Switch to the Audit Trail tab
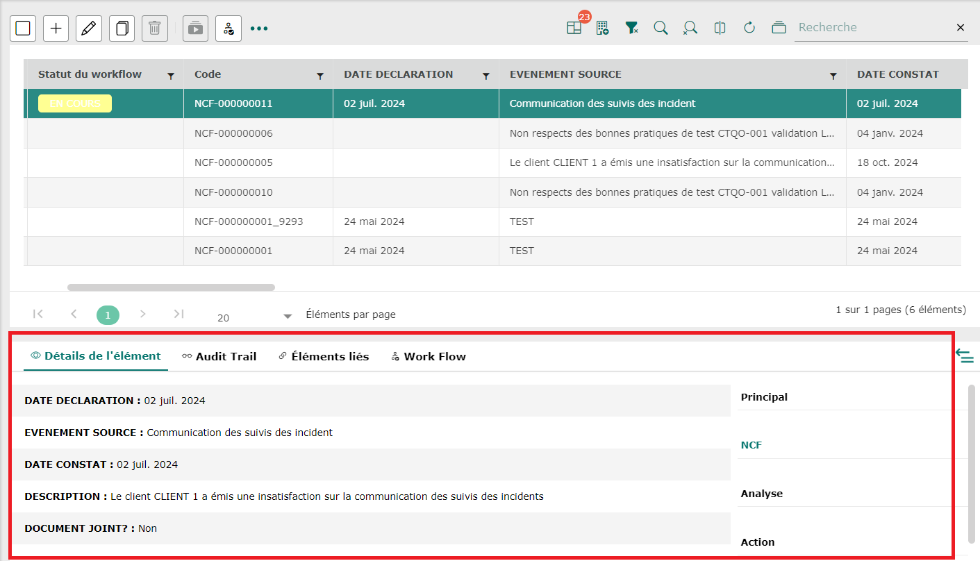 [x=219, y=356]
